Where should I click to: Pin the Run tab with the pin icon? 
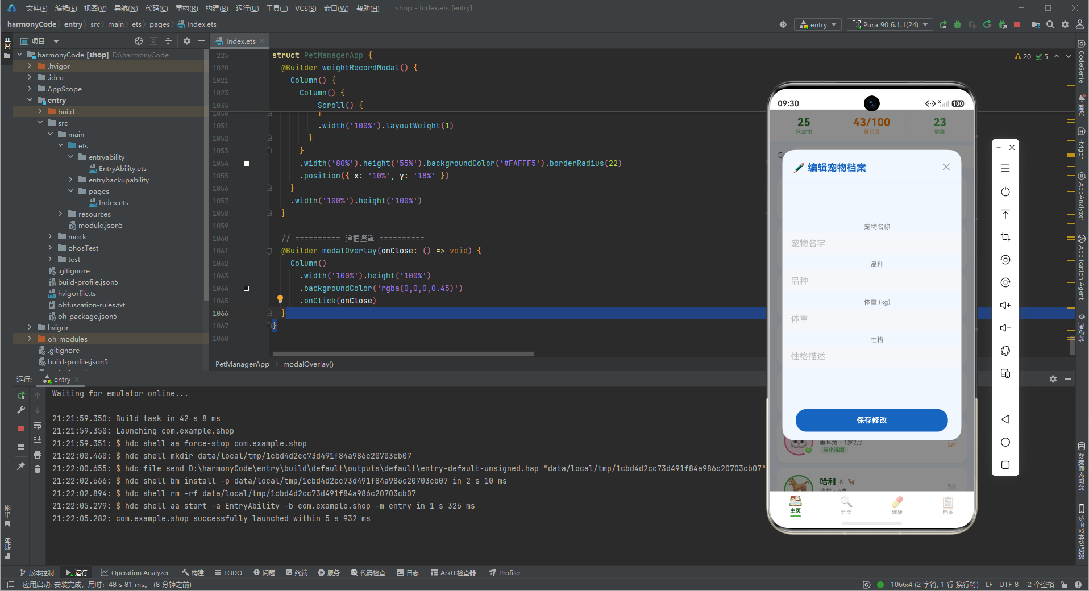click(21, 466)
